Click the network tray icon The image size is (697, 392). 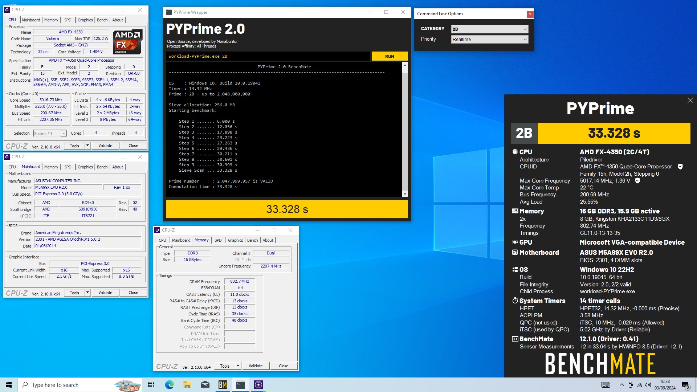coord(639,385)
